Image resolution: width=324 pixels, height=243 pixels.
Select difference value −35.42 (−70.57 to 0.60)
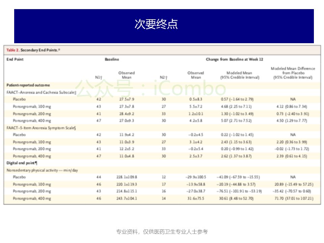pos(292,191)
